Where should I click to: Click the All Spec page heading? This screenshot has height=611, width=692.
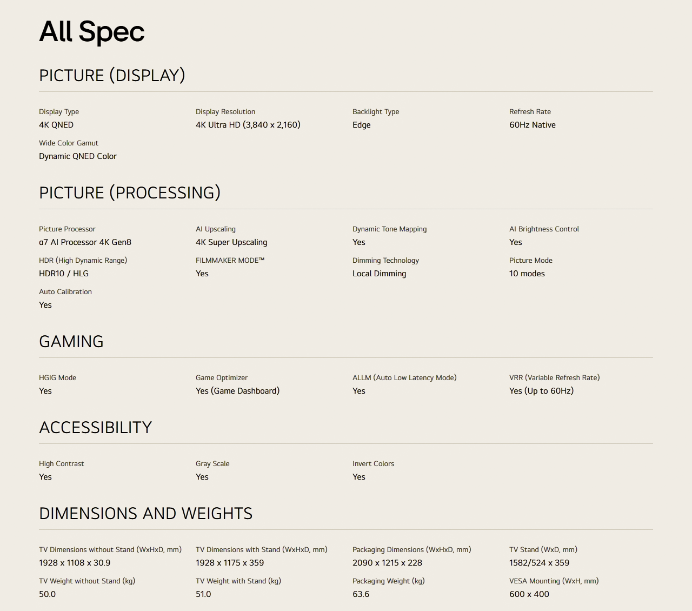click(x=92, y=31)
